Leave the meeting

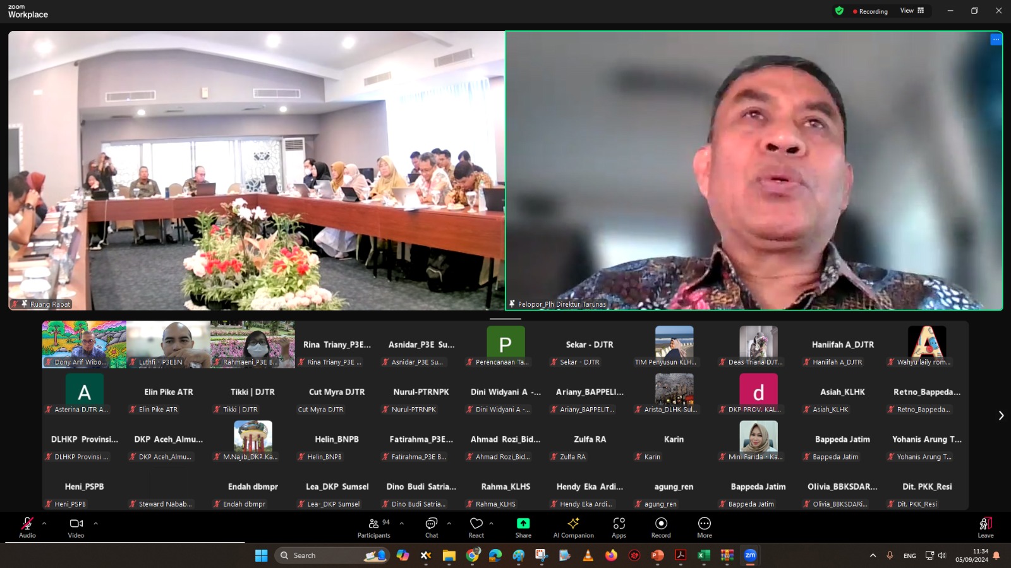coord(985,527)
